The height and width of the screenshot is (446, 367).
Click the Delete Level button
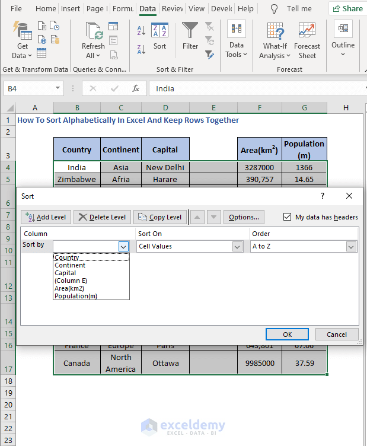pyautogui.click(x=102, y=217)
